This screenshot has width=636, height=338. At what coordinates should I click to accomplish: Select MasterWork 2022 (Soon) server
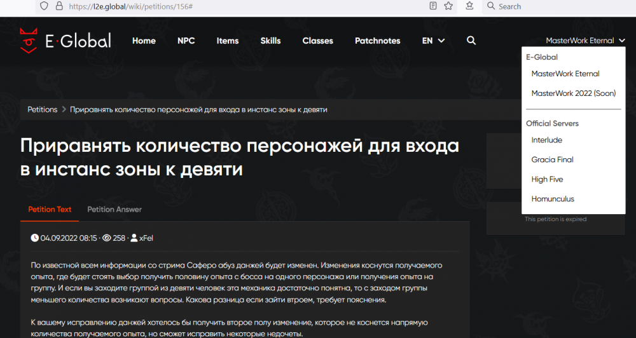click(x=574, y=93)
